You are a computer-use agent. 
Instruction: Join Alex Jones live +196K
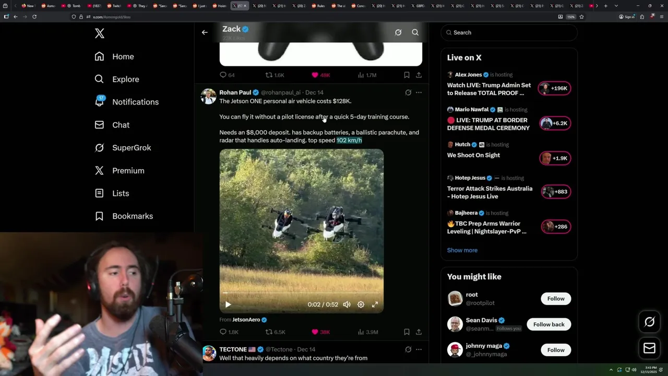point(555,88)
